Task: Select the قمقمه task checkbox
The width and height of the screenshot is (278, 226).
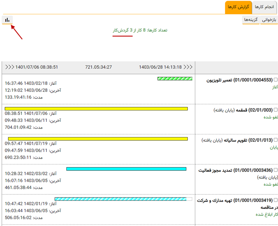Action: (x=276, y=110)
